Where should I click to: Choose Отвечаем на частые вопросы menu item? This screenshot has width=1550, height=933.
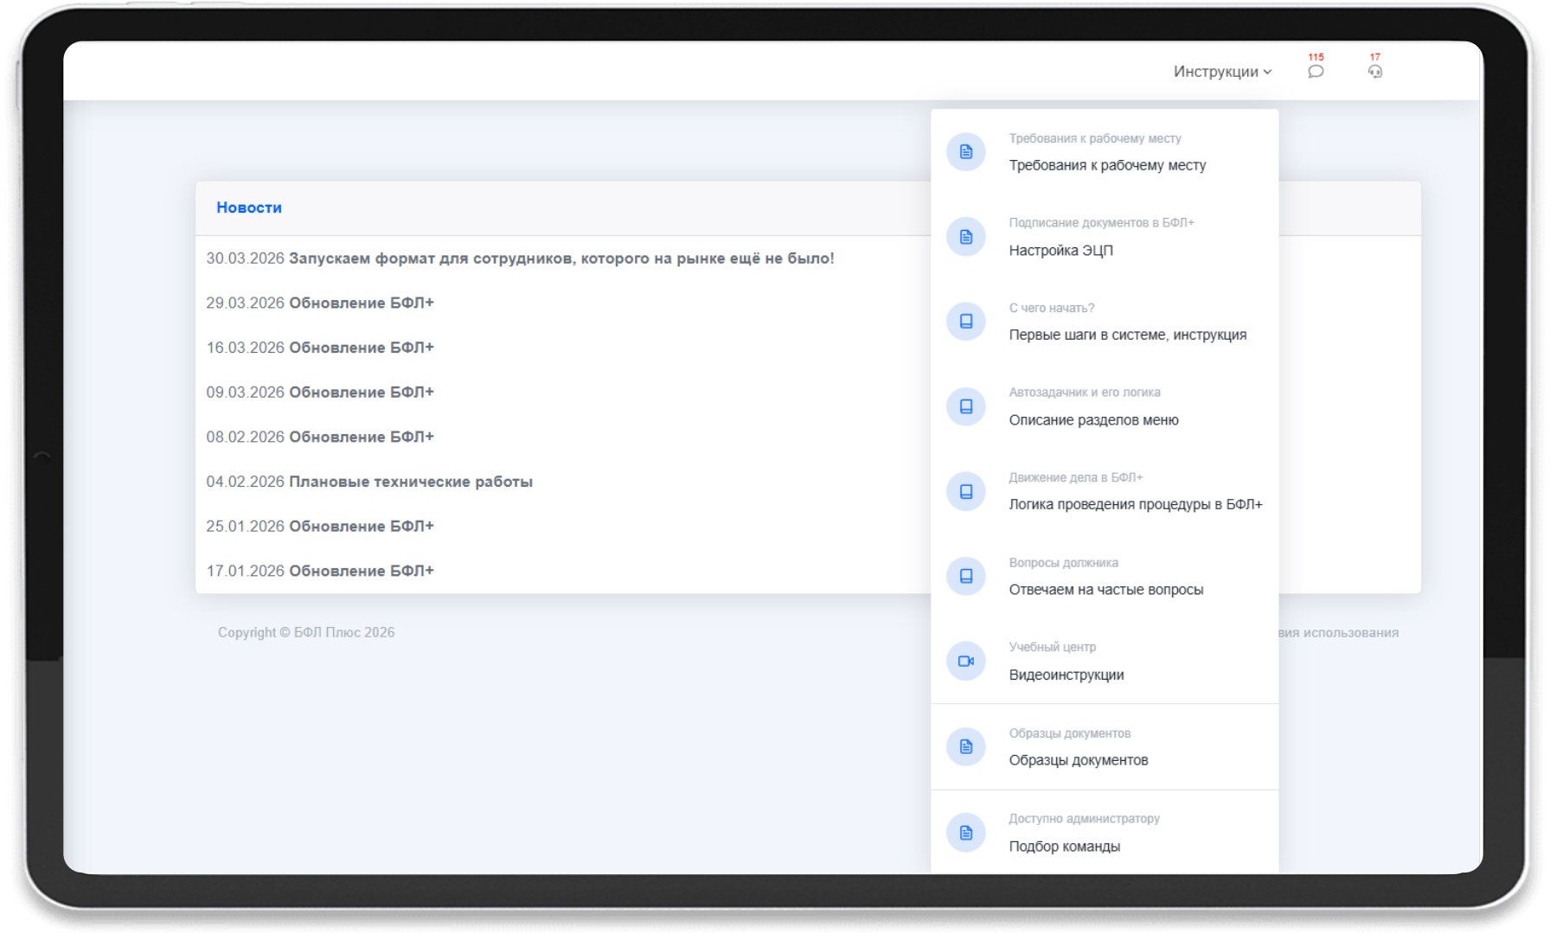tap(1105, 576)
